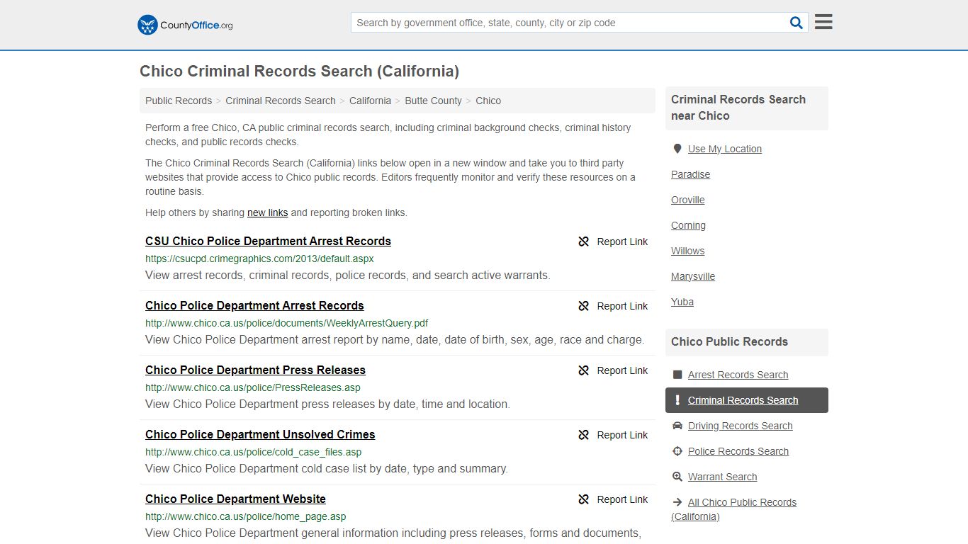Click the magnifier icon for Warrant Search

click(677, 477)
